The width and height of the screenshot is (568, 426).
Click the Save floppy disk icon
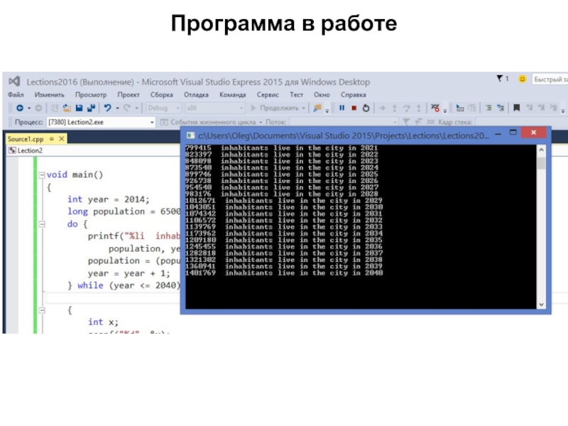click(79, 108)
